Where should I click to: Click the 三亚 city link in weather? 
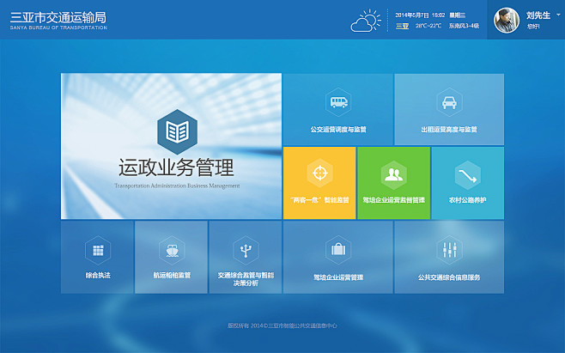tap(402, 26)
